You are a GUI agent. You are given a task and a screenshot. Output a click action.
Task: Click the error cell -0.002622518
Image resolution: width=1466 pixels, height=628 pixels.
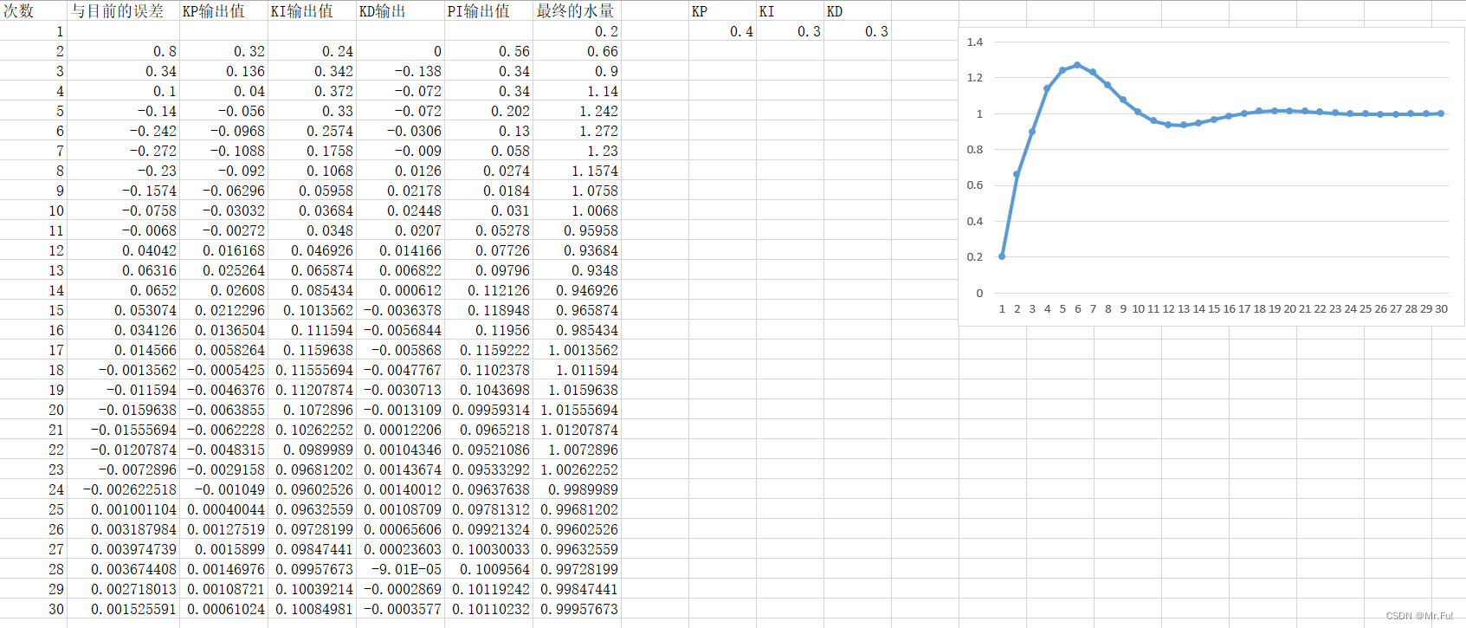pos(123,489)
